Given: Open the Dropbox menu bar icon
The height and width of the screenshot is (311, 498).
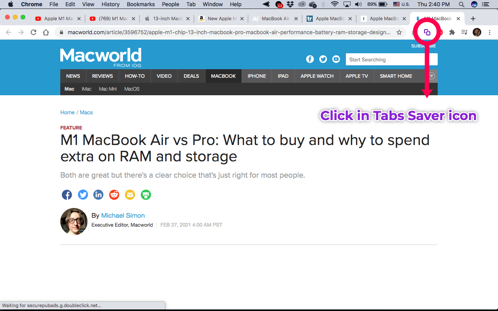Looking at the screenshot, I should coord(290,4).
